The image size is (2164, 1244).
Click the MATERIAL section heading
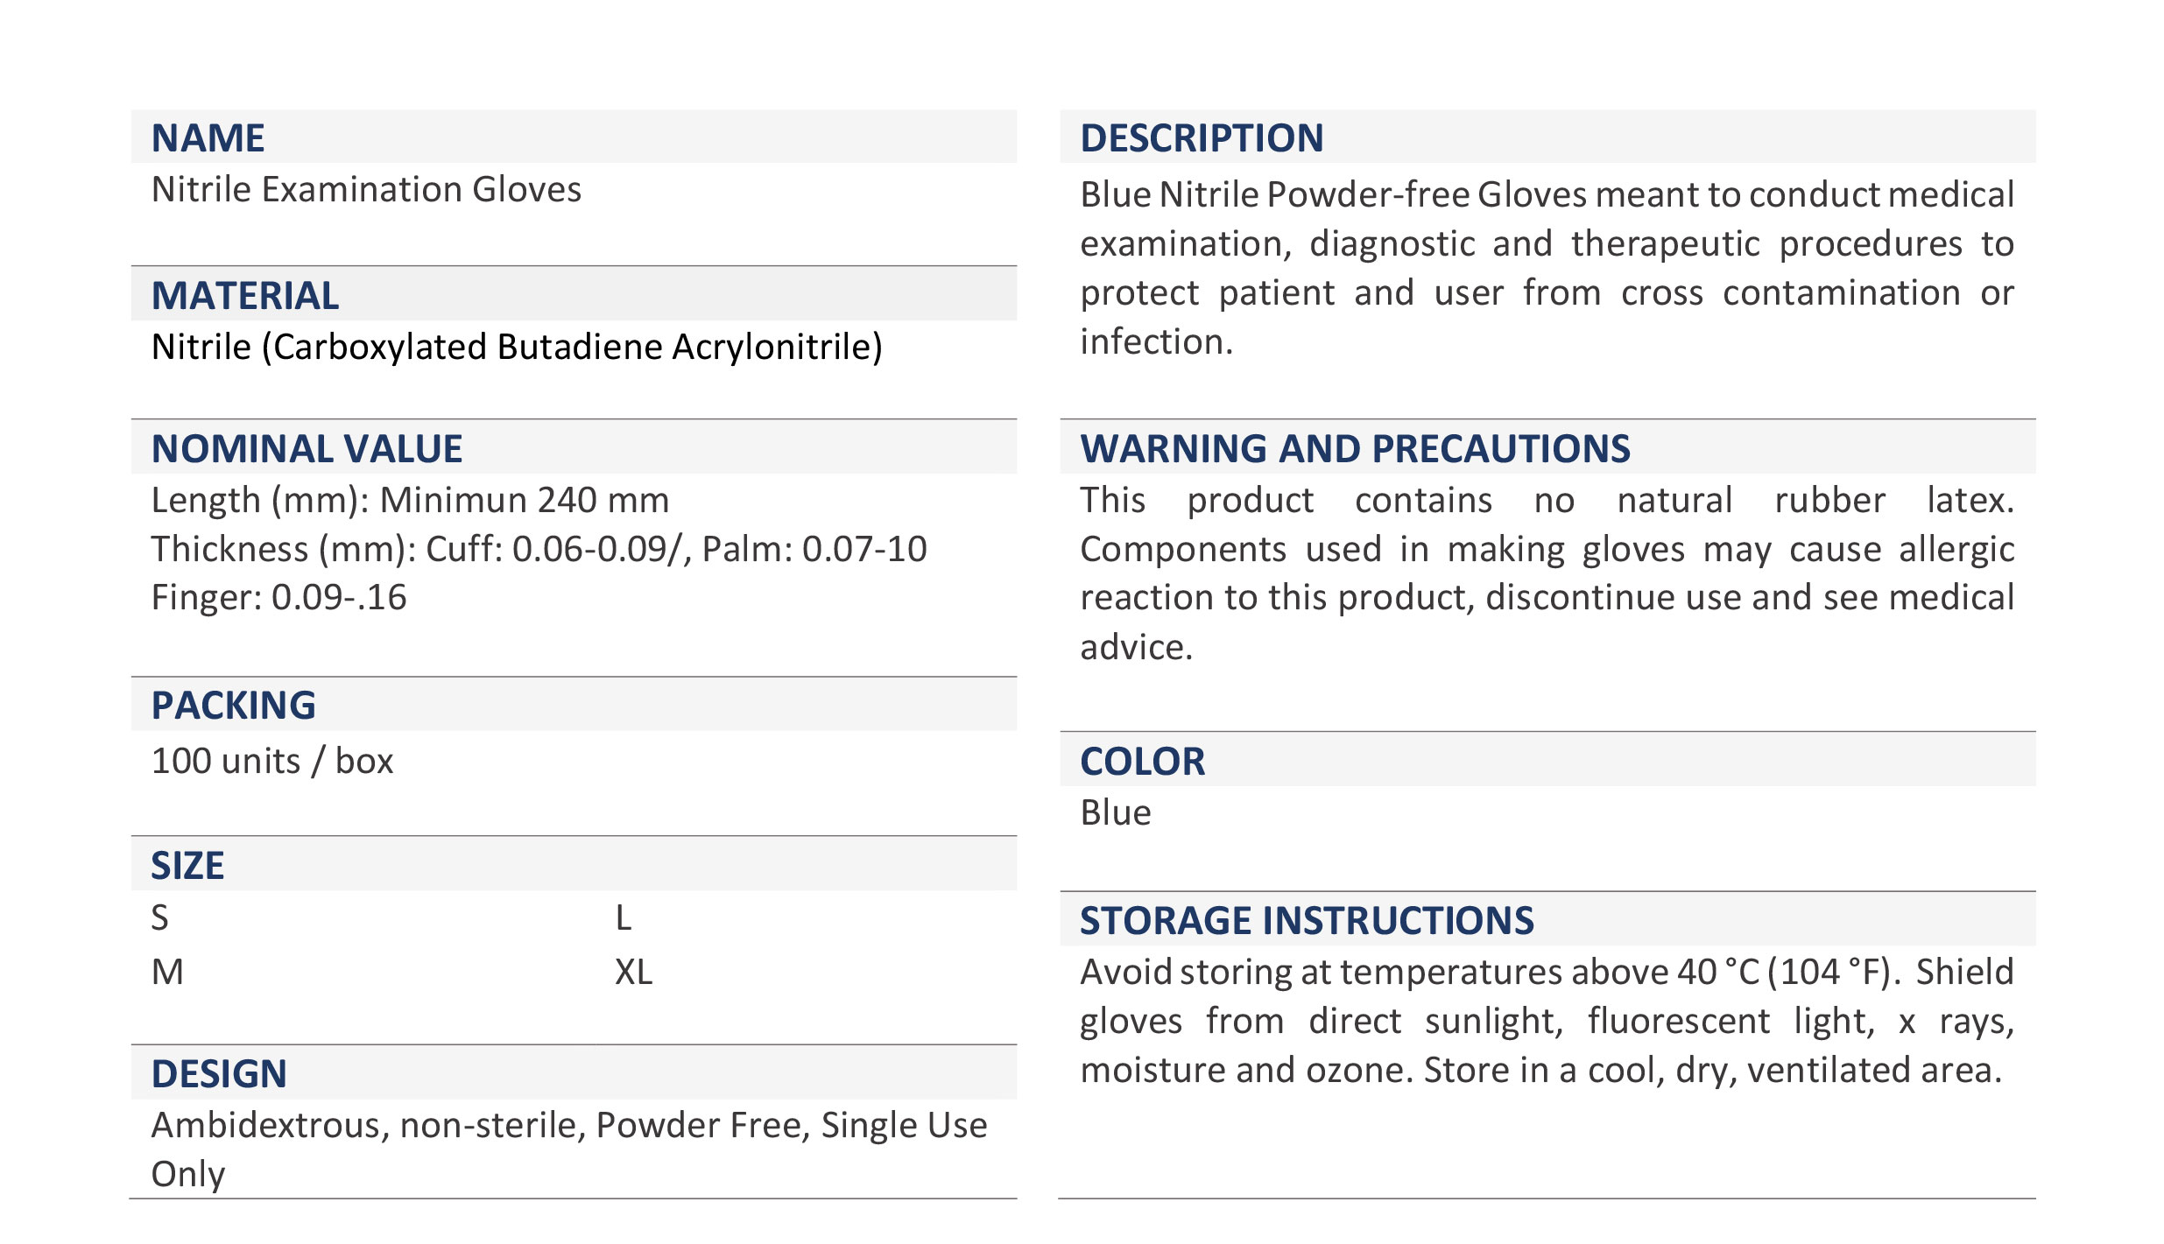coord(245,296)
